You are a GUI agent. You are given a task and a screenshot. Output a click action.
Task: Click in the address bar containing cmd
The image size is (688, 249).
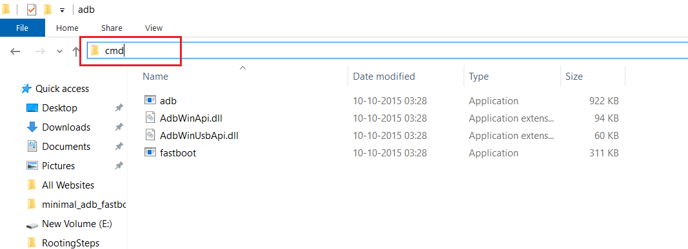tap(388, 51)
